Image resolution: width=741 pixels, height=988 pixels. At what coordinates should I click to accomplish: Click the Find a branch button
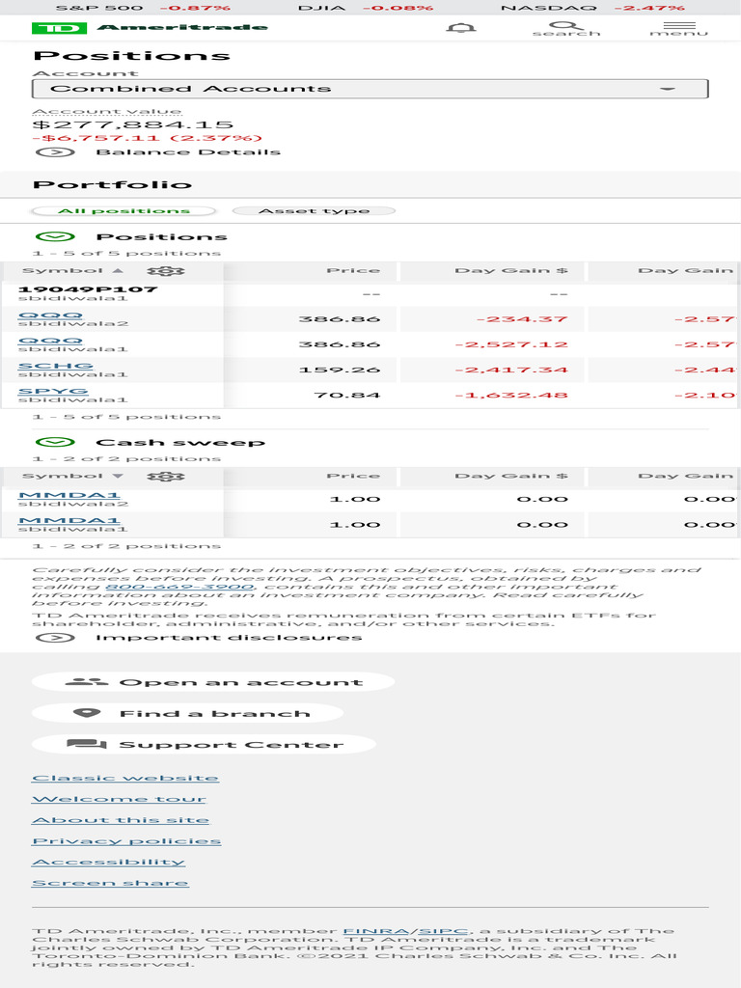click(x=187, y=713)
